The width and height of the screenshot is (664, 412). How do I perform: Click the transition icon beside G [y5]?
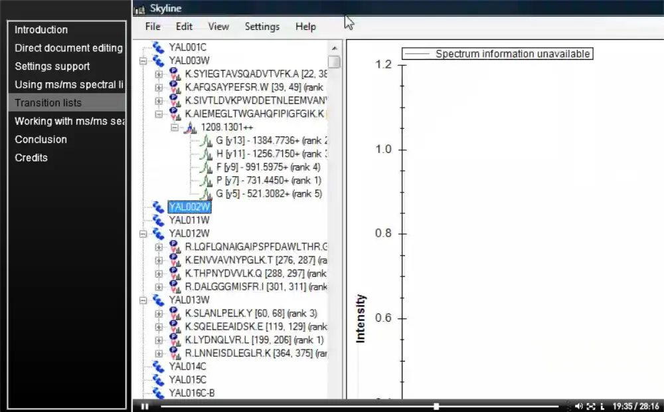pos(207,194)
